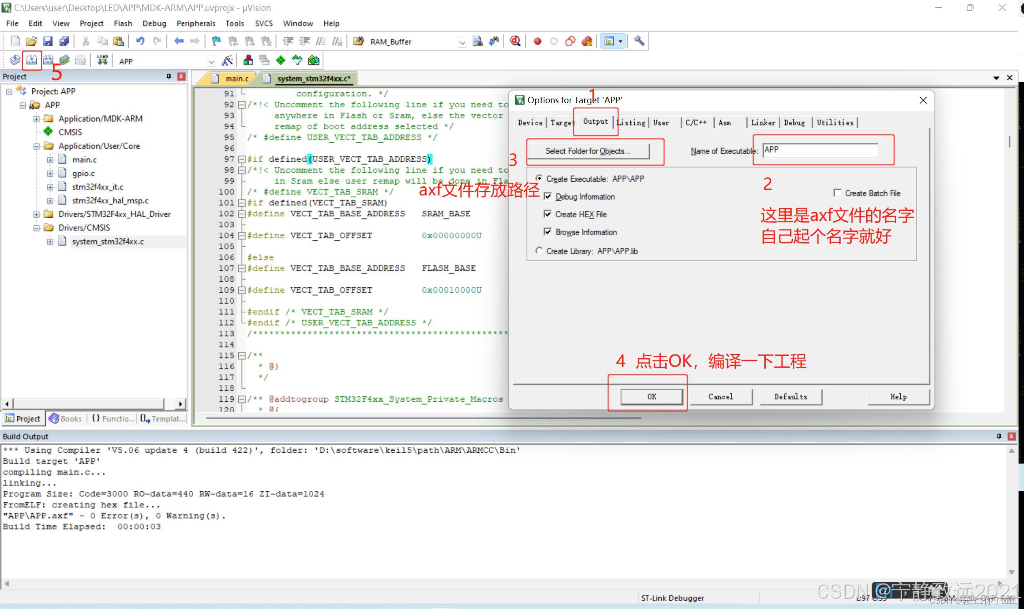This screenshot has width=1024, height=609.
Task: Open the Flash menu
Action: [123, 23]
